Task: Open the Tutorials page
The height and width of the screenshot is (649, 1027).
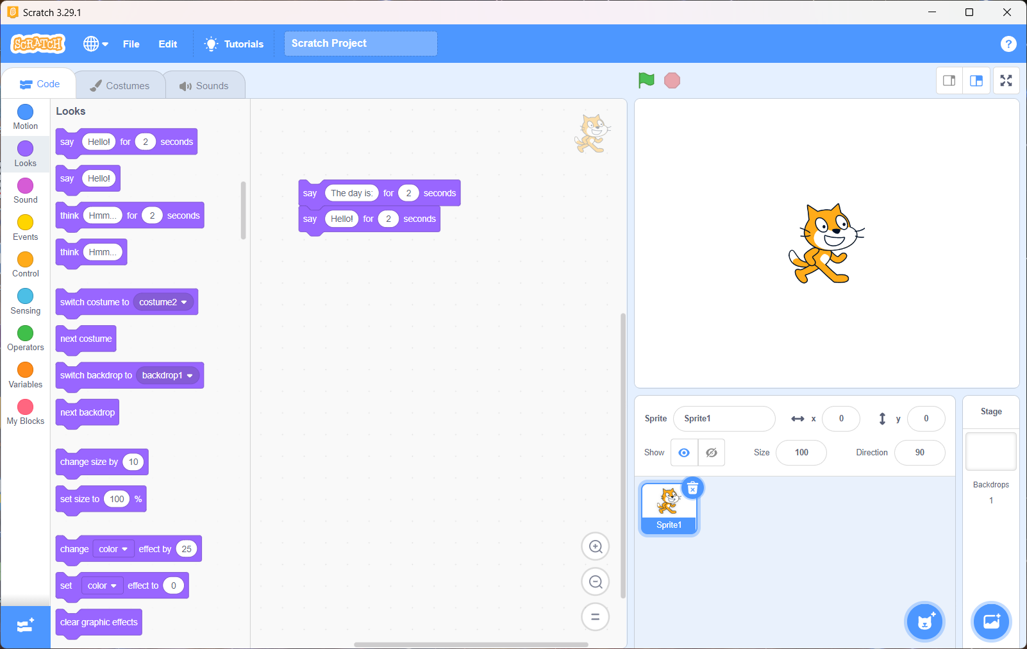Action: [235, 44]
